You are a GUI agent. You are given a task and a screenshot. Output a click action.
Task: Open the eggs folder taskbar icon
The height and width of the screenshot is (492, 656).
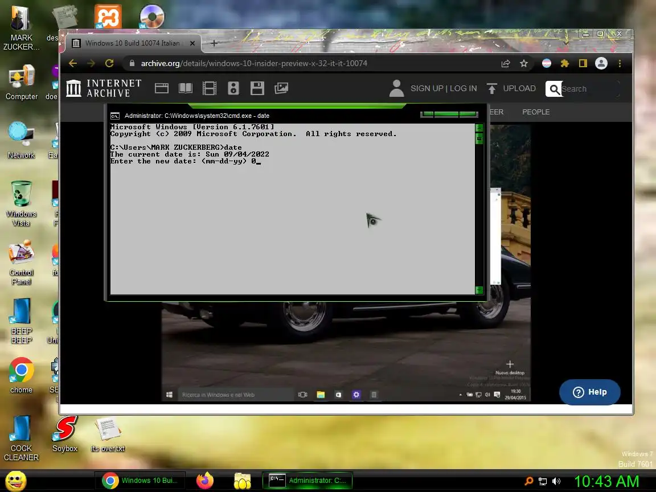(x=242, y=481)
